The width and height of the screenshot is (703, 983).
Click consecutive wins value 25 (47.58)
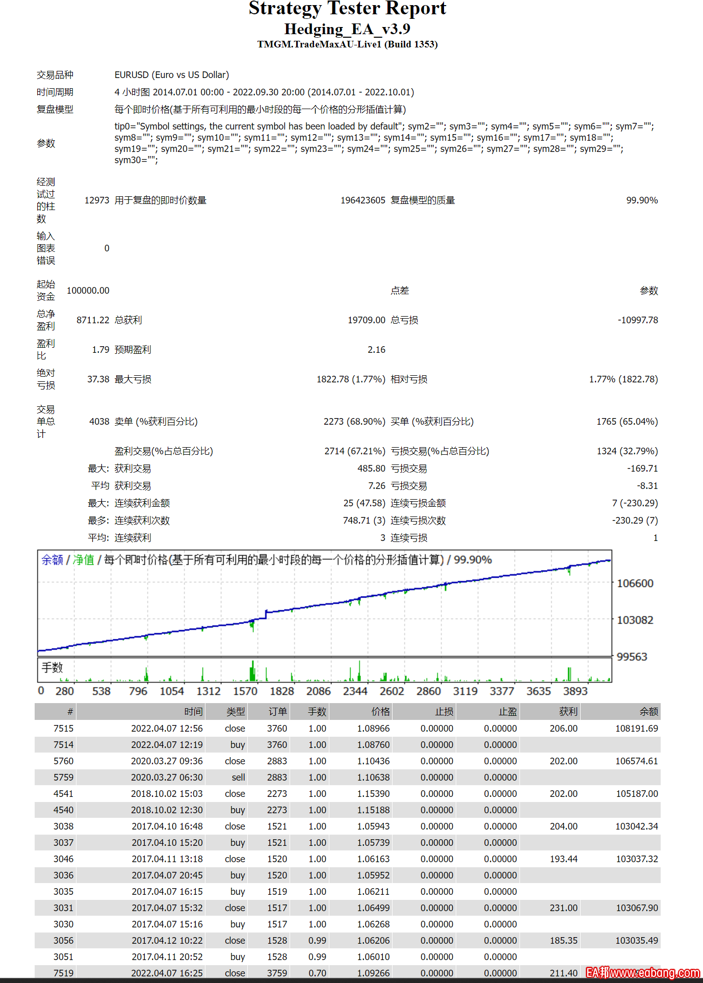coord(364,503)
